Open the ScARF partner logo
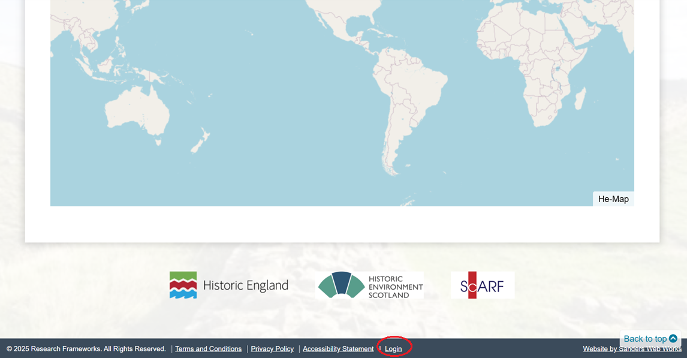Screen dimensions: 687x358 click(x=482, y=285)
